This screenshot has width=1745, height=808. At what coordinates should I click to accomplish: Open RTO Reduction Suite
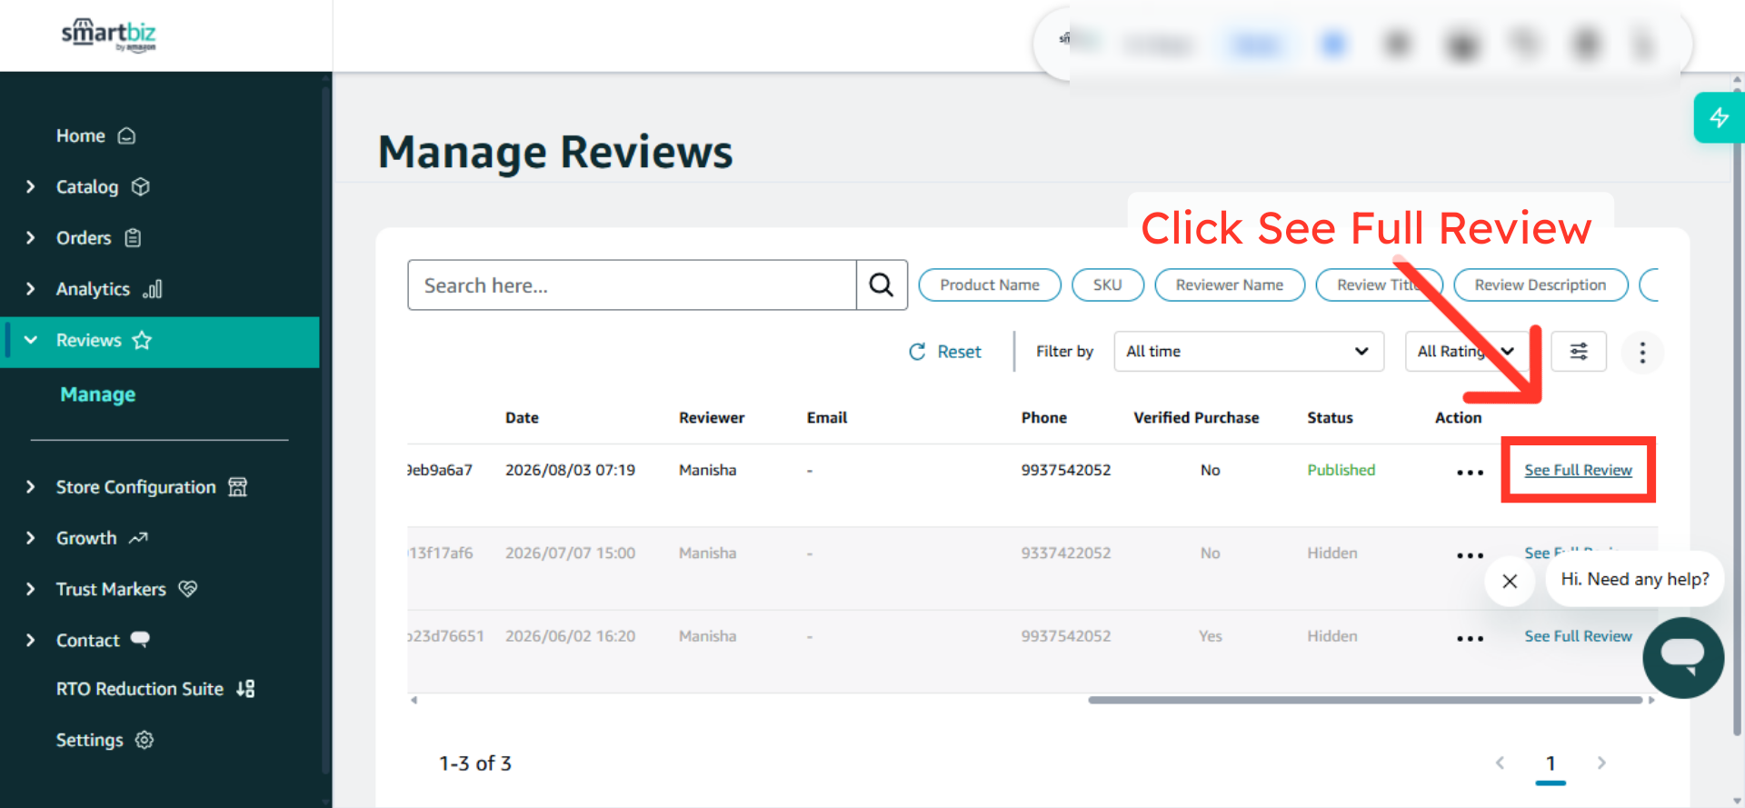click(x=155, y=688)
